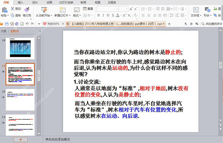
Task: Open the font name combo box
Action: tap(107, 9)
